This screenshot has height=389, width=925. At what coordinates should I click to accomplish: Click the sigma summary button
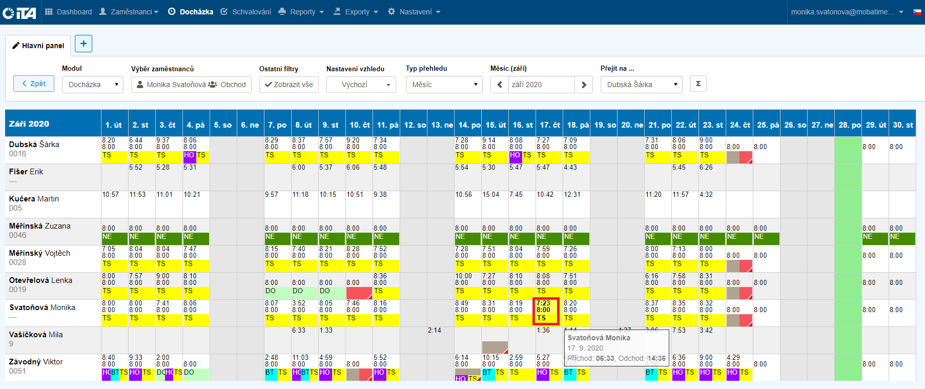(698, 84)
